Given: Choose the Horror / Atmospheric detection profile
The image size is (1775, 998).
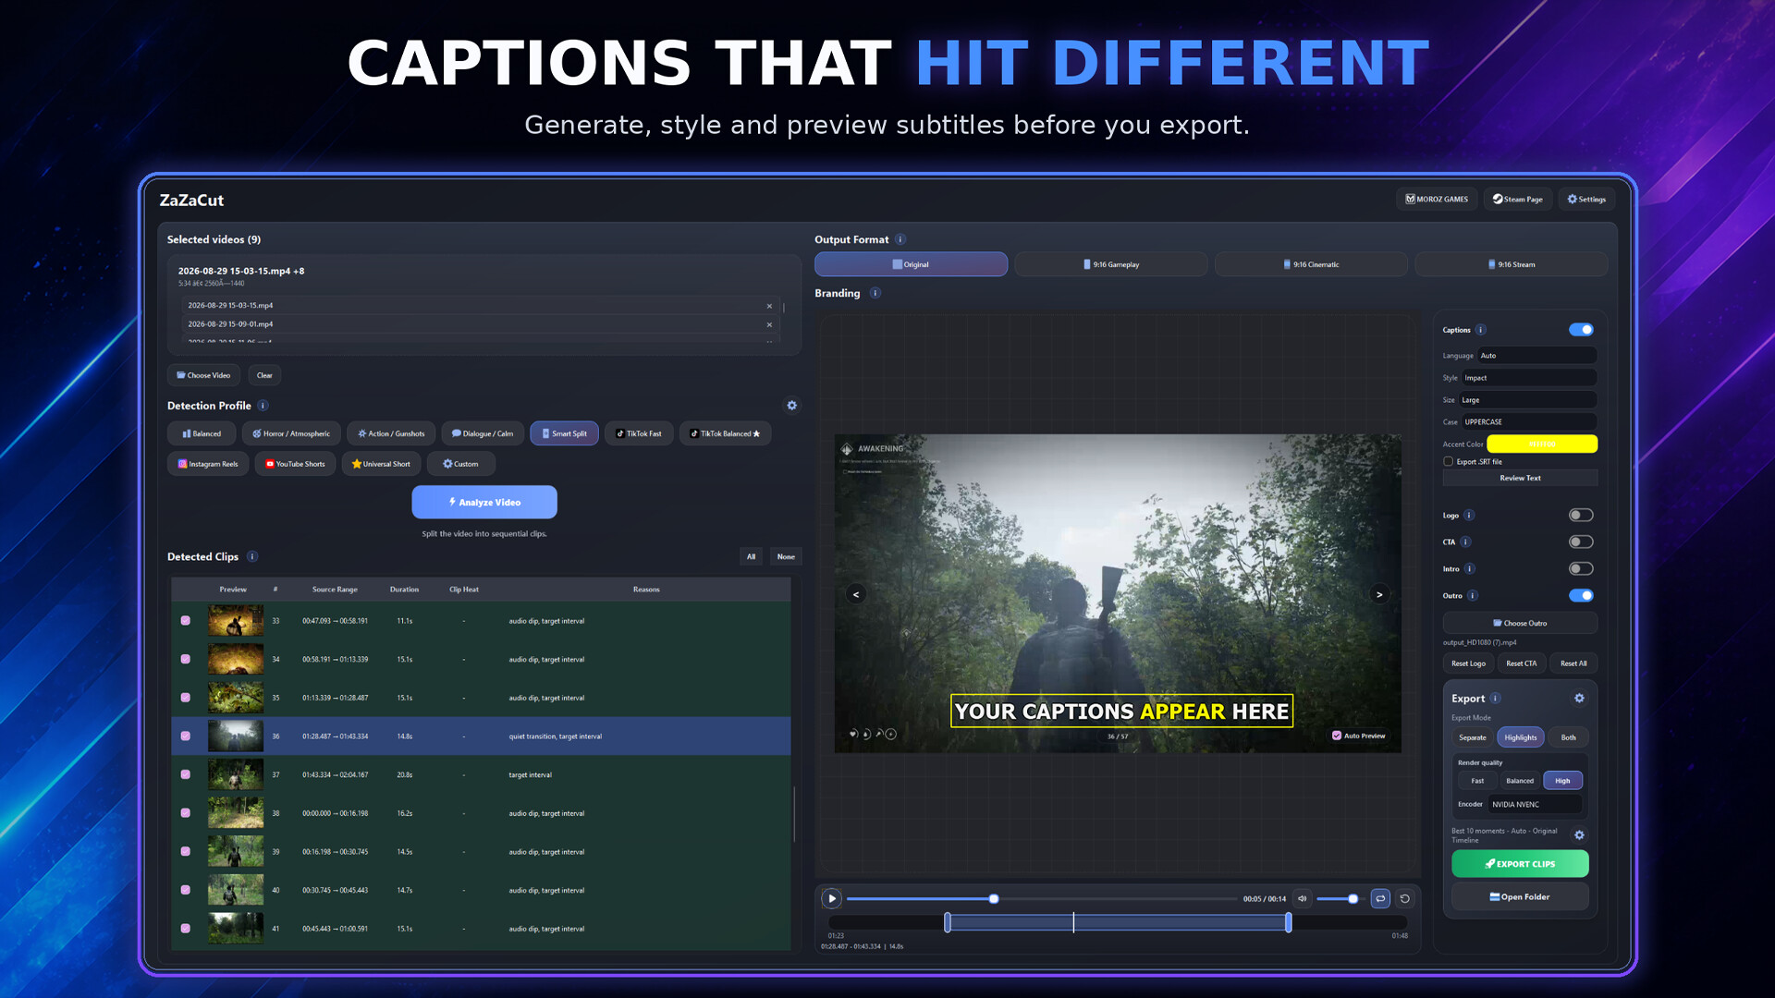Looking at the screenshot, I should 291,433.
